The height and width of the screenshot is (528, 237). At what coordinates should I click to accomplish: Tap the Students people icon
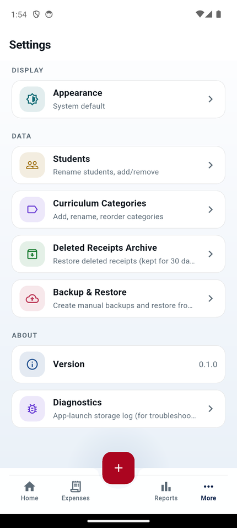click(33, 165)
